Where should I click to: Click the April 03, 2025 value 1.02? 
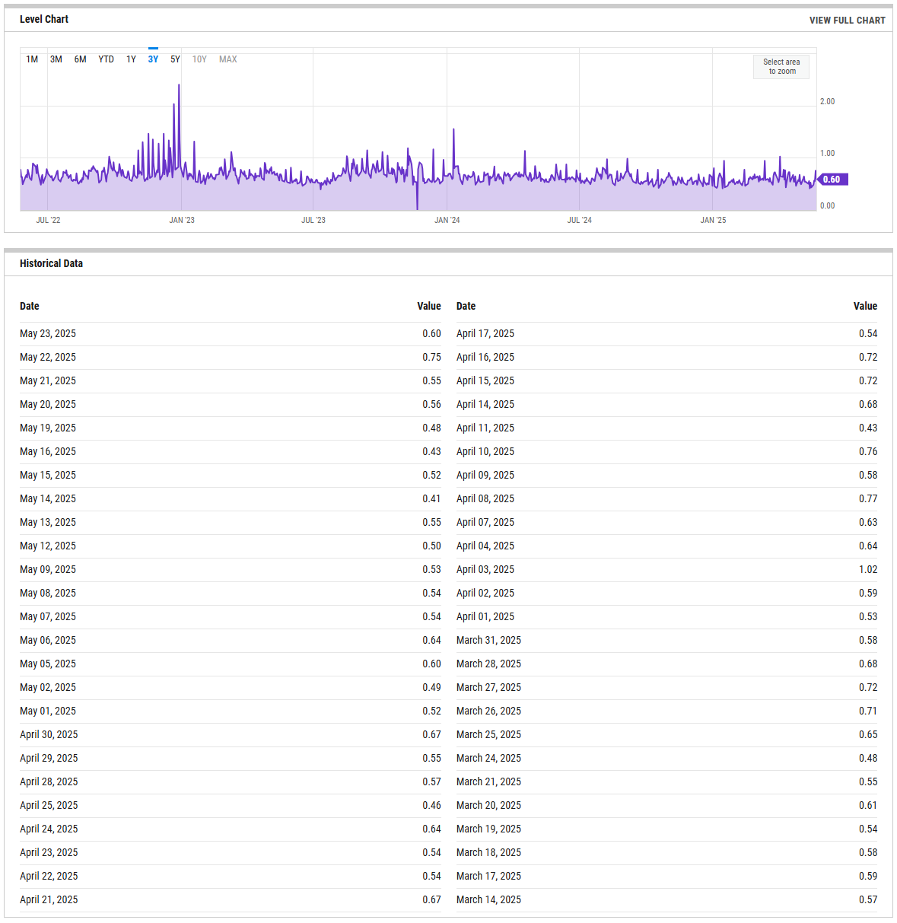[x=868, y=569]
